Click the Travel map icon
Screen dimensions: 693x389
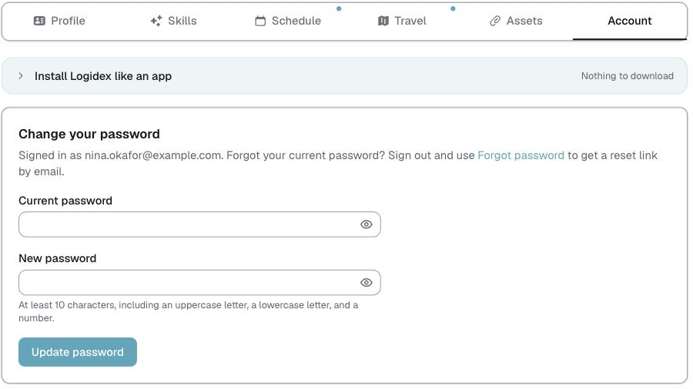pos(383,21)
